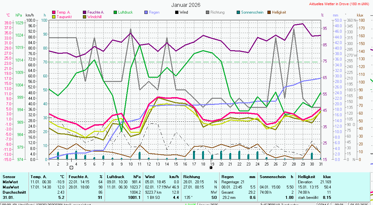Click the new moon symbol below day 19

tap(211, 167)
